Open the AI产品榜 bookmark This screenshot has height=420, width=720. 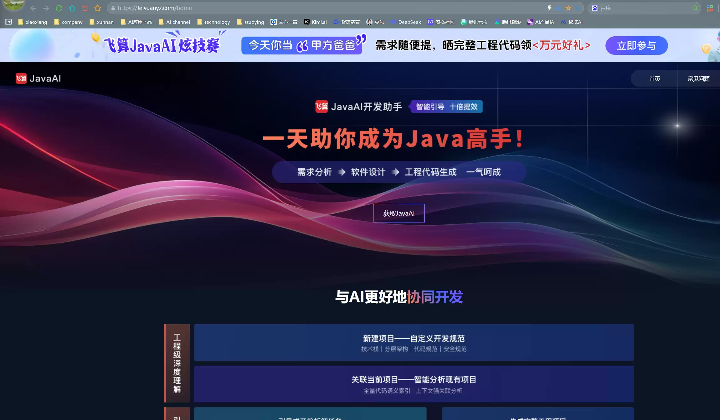[x=541, y=22]
